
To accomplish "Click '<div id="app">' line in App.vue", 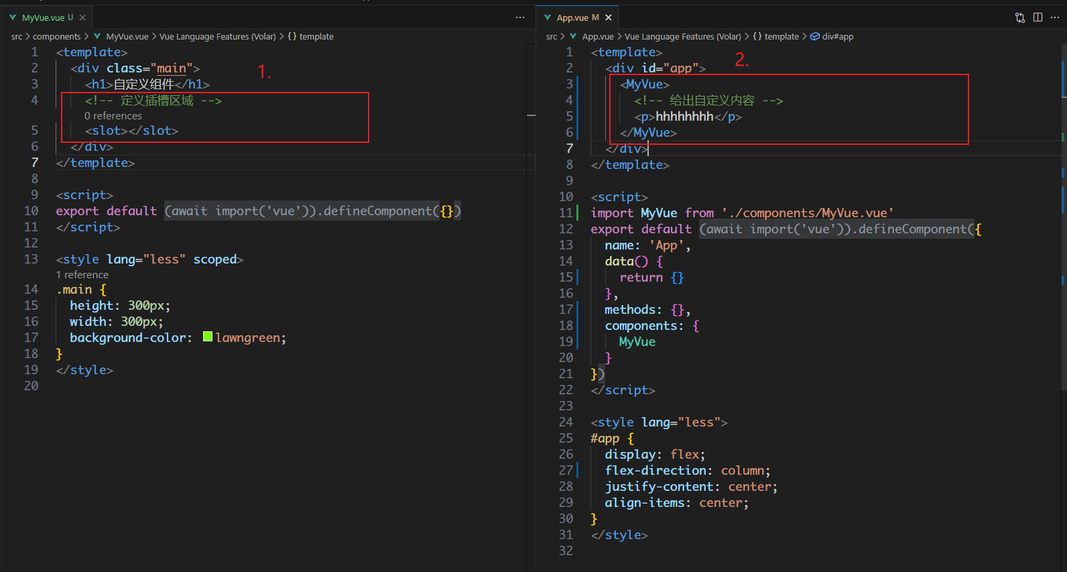I will tap(655, 68).
